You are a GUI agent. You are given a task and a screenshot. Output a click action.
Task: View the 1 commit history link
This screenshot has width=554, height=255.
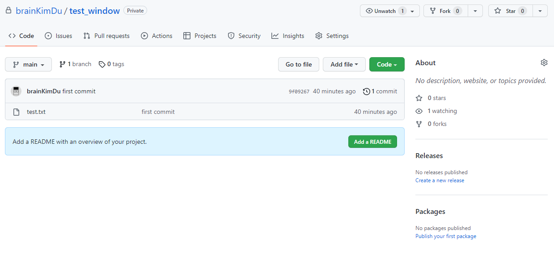(380, 91)
